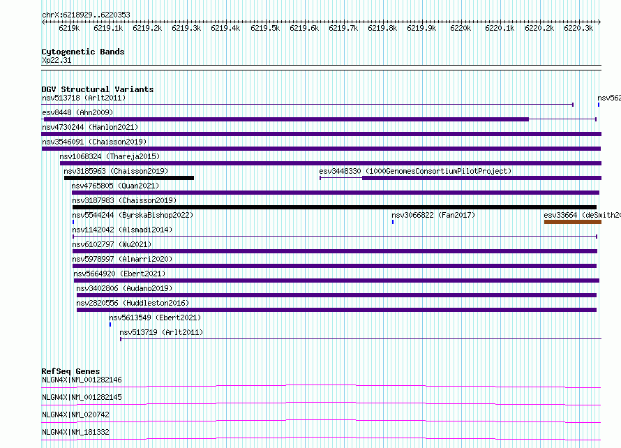
Task: Select nsv1068324 (Thareja2015) variant label
Action: [x=110, y=156]
